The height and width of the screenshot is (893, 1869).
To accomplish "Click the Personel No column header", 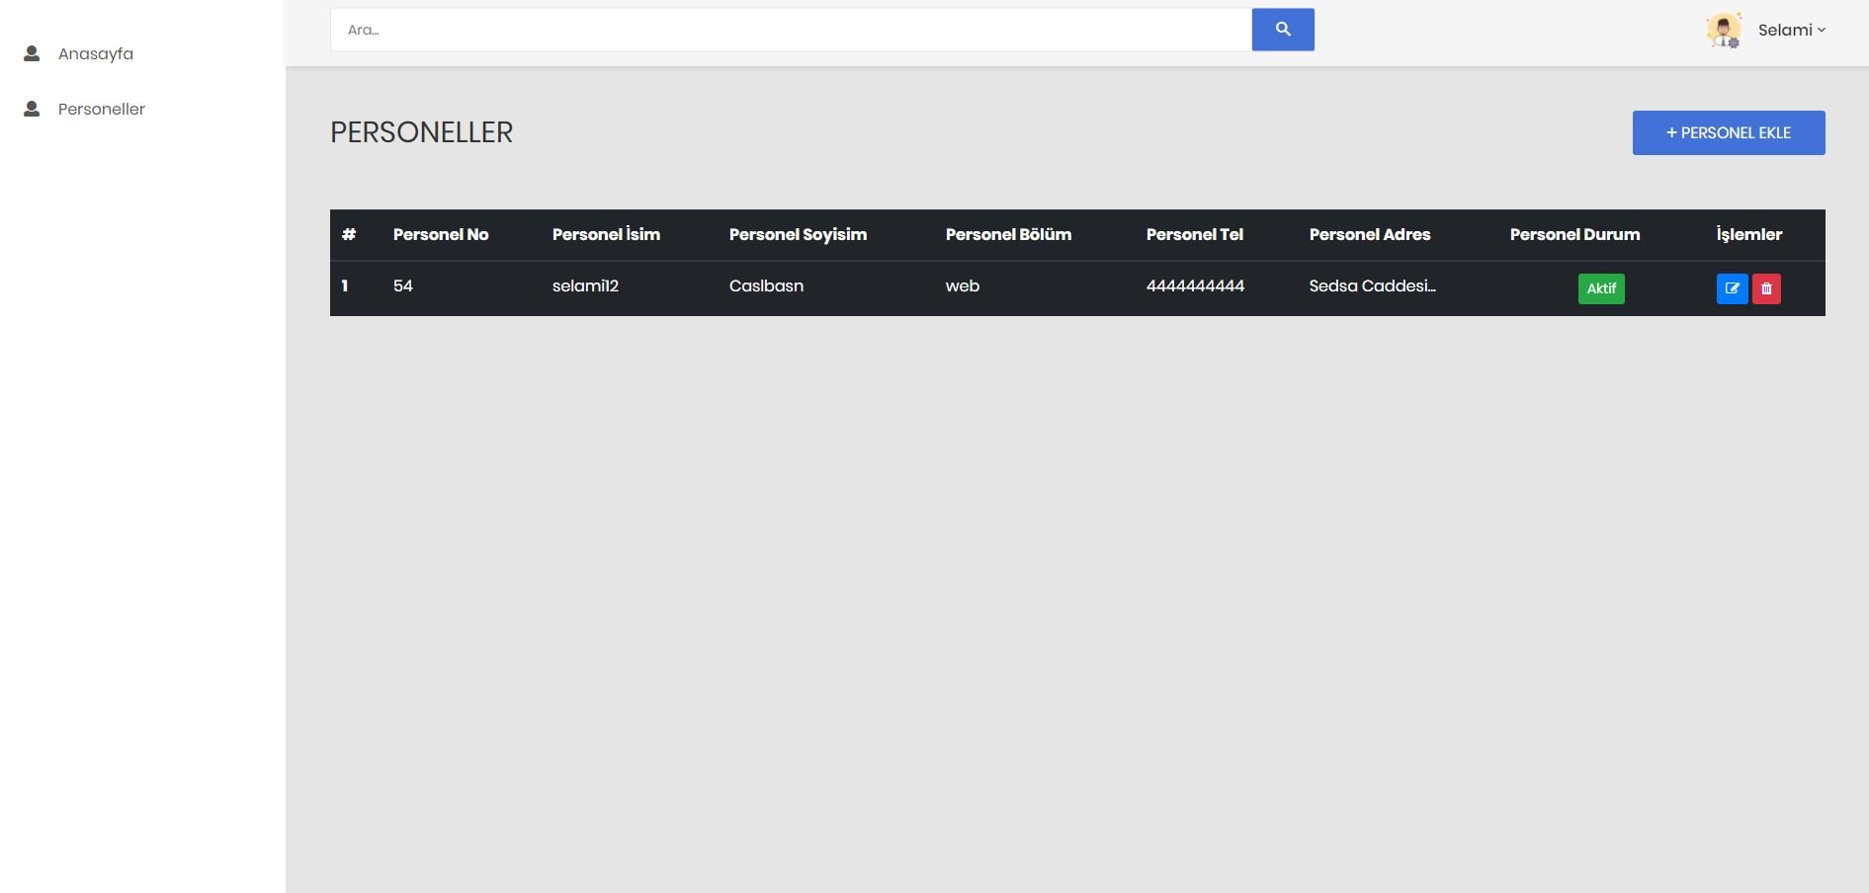I will (x=441, y=234).
